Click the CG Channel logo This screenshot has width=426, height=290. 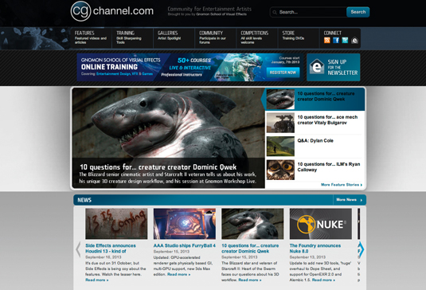tap(112, 11)
